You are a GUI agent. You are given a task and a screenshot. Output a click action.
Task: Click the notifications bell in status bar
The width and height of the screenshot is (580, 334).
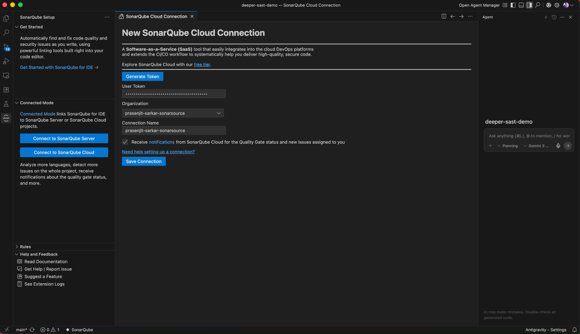(x=574, y=330)
